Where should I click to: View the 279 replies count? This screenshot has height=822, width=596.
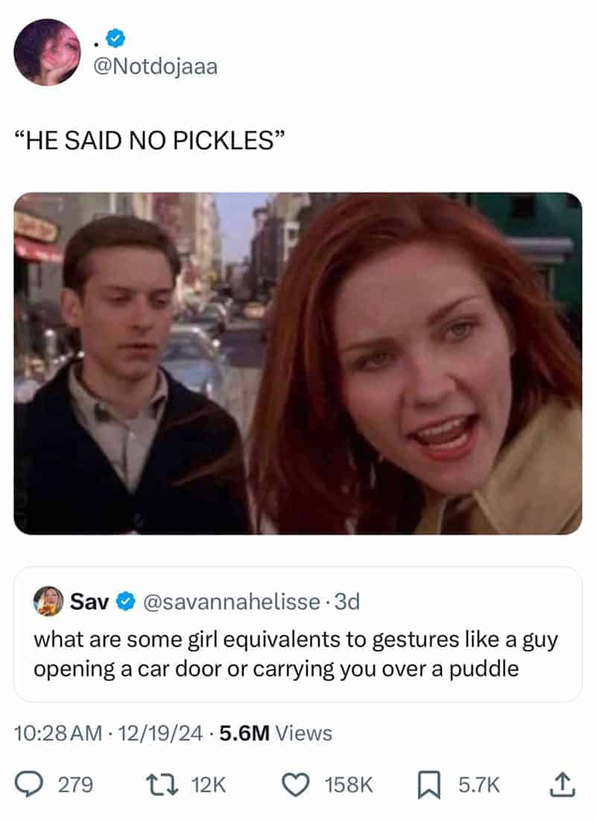[x=75, y=785]
